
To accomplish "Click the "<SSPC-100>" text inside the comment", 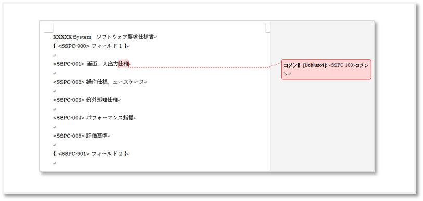I will coord(342,65).
